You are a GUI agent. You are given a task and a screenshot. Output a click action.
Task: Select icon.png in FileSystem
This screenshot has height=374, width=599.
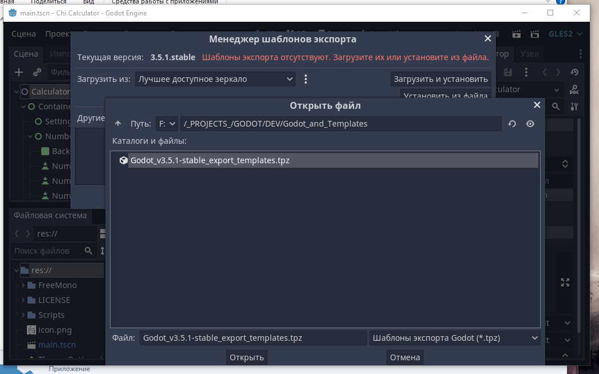pyautogui.click(x=54, y=330)
